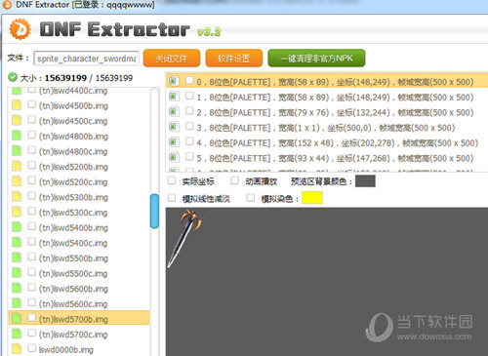Viewport: 488px width, 356px height.
Task: Click the green checkmark size status icon
Action: point(13,77)
